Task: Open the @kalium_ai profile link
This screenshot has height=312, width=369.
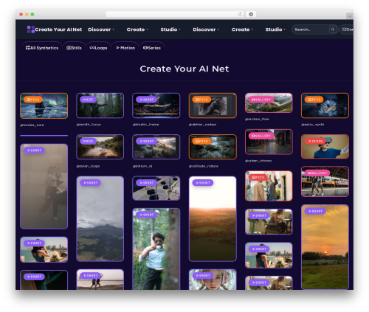Action: coord(142,166)
